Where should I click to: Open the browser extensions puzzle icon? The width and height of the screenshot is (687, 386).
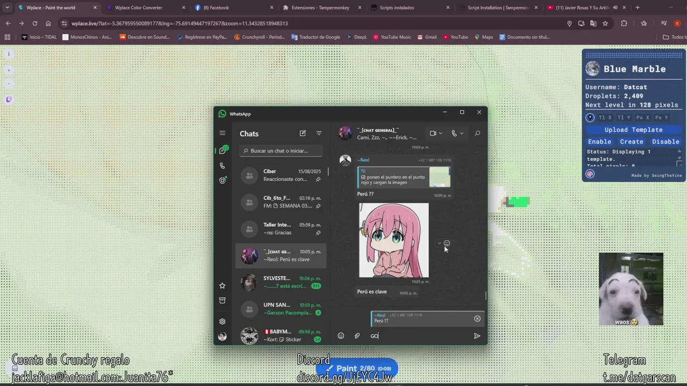click(624, 24)
